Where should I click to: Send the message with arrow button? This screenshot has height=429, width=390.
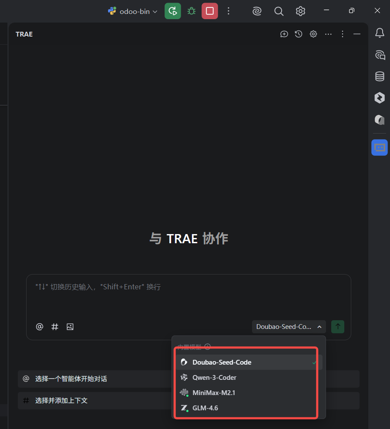(338, 327)
